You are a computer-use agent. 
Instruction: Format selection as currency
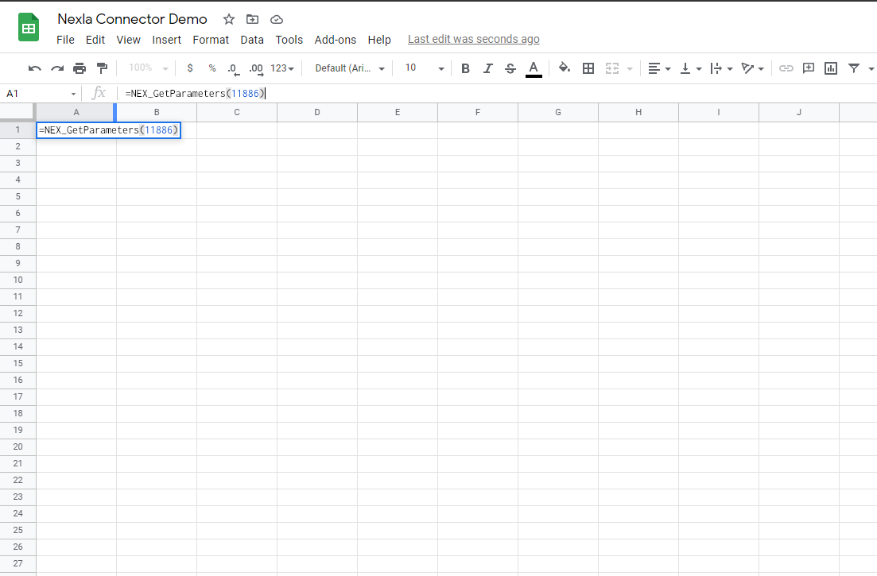(x=190, y=68)
